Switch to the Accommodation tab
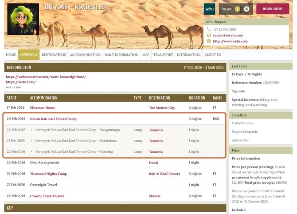 (85, 55)
